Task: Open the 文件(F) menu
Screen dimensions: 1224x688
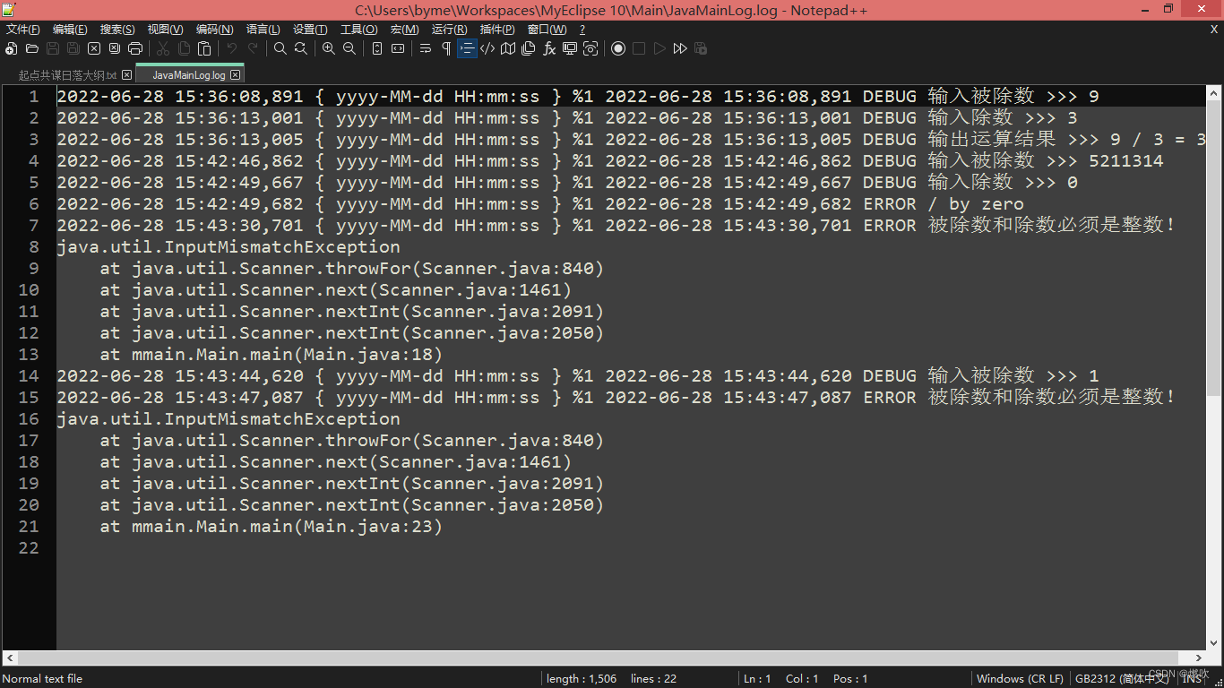Action: point(23,30)
